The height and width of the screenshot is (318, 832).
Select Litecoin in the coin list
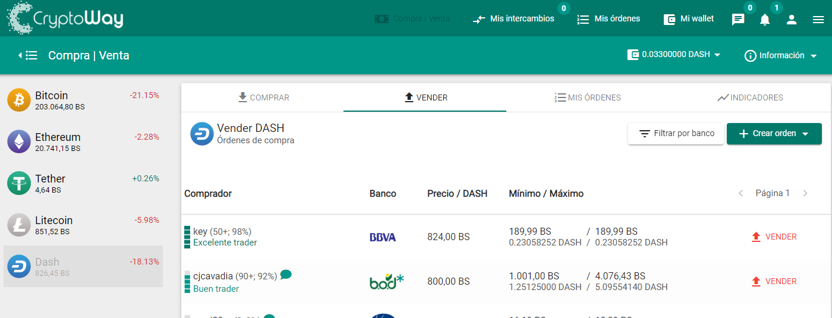[x=83, y=225]
